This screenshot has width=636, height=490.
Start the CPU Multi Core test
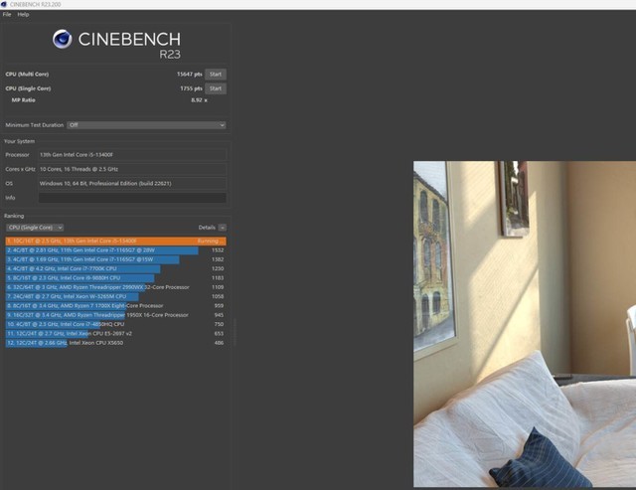pyautogui.click(x=216, y=75)
